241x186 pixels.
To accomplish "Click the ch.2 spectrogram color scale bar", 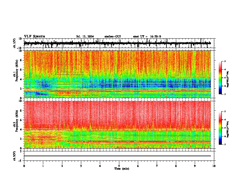I will [220, 128].
